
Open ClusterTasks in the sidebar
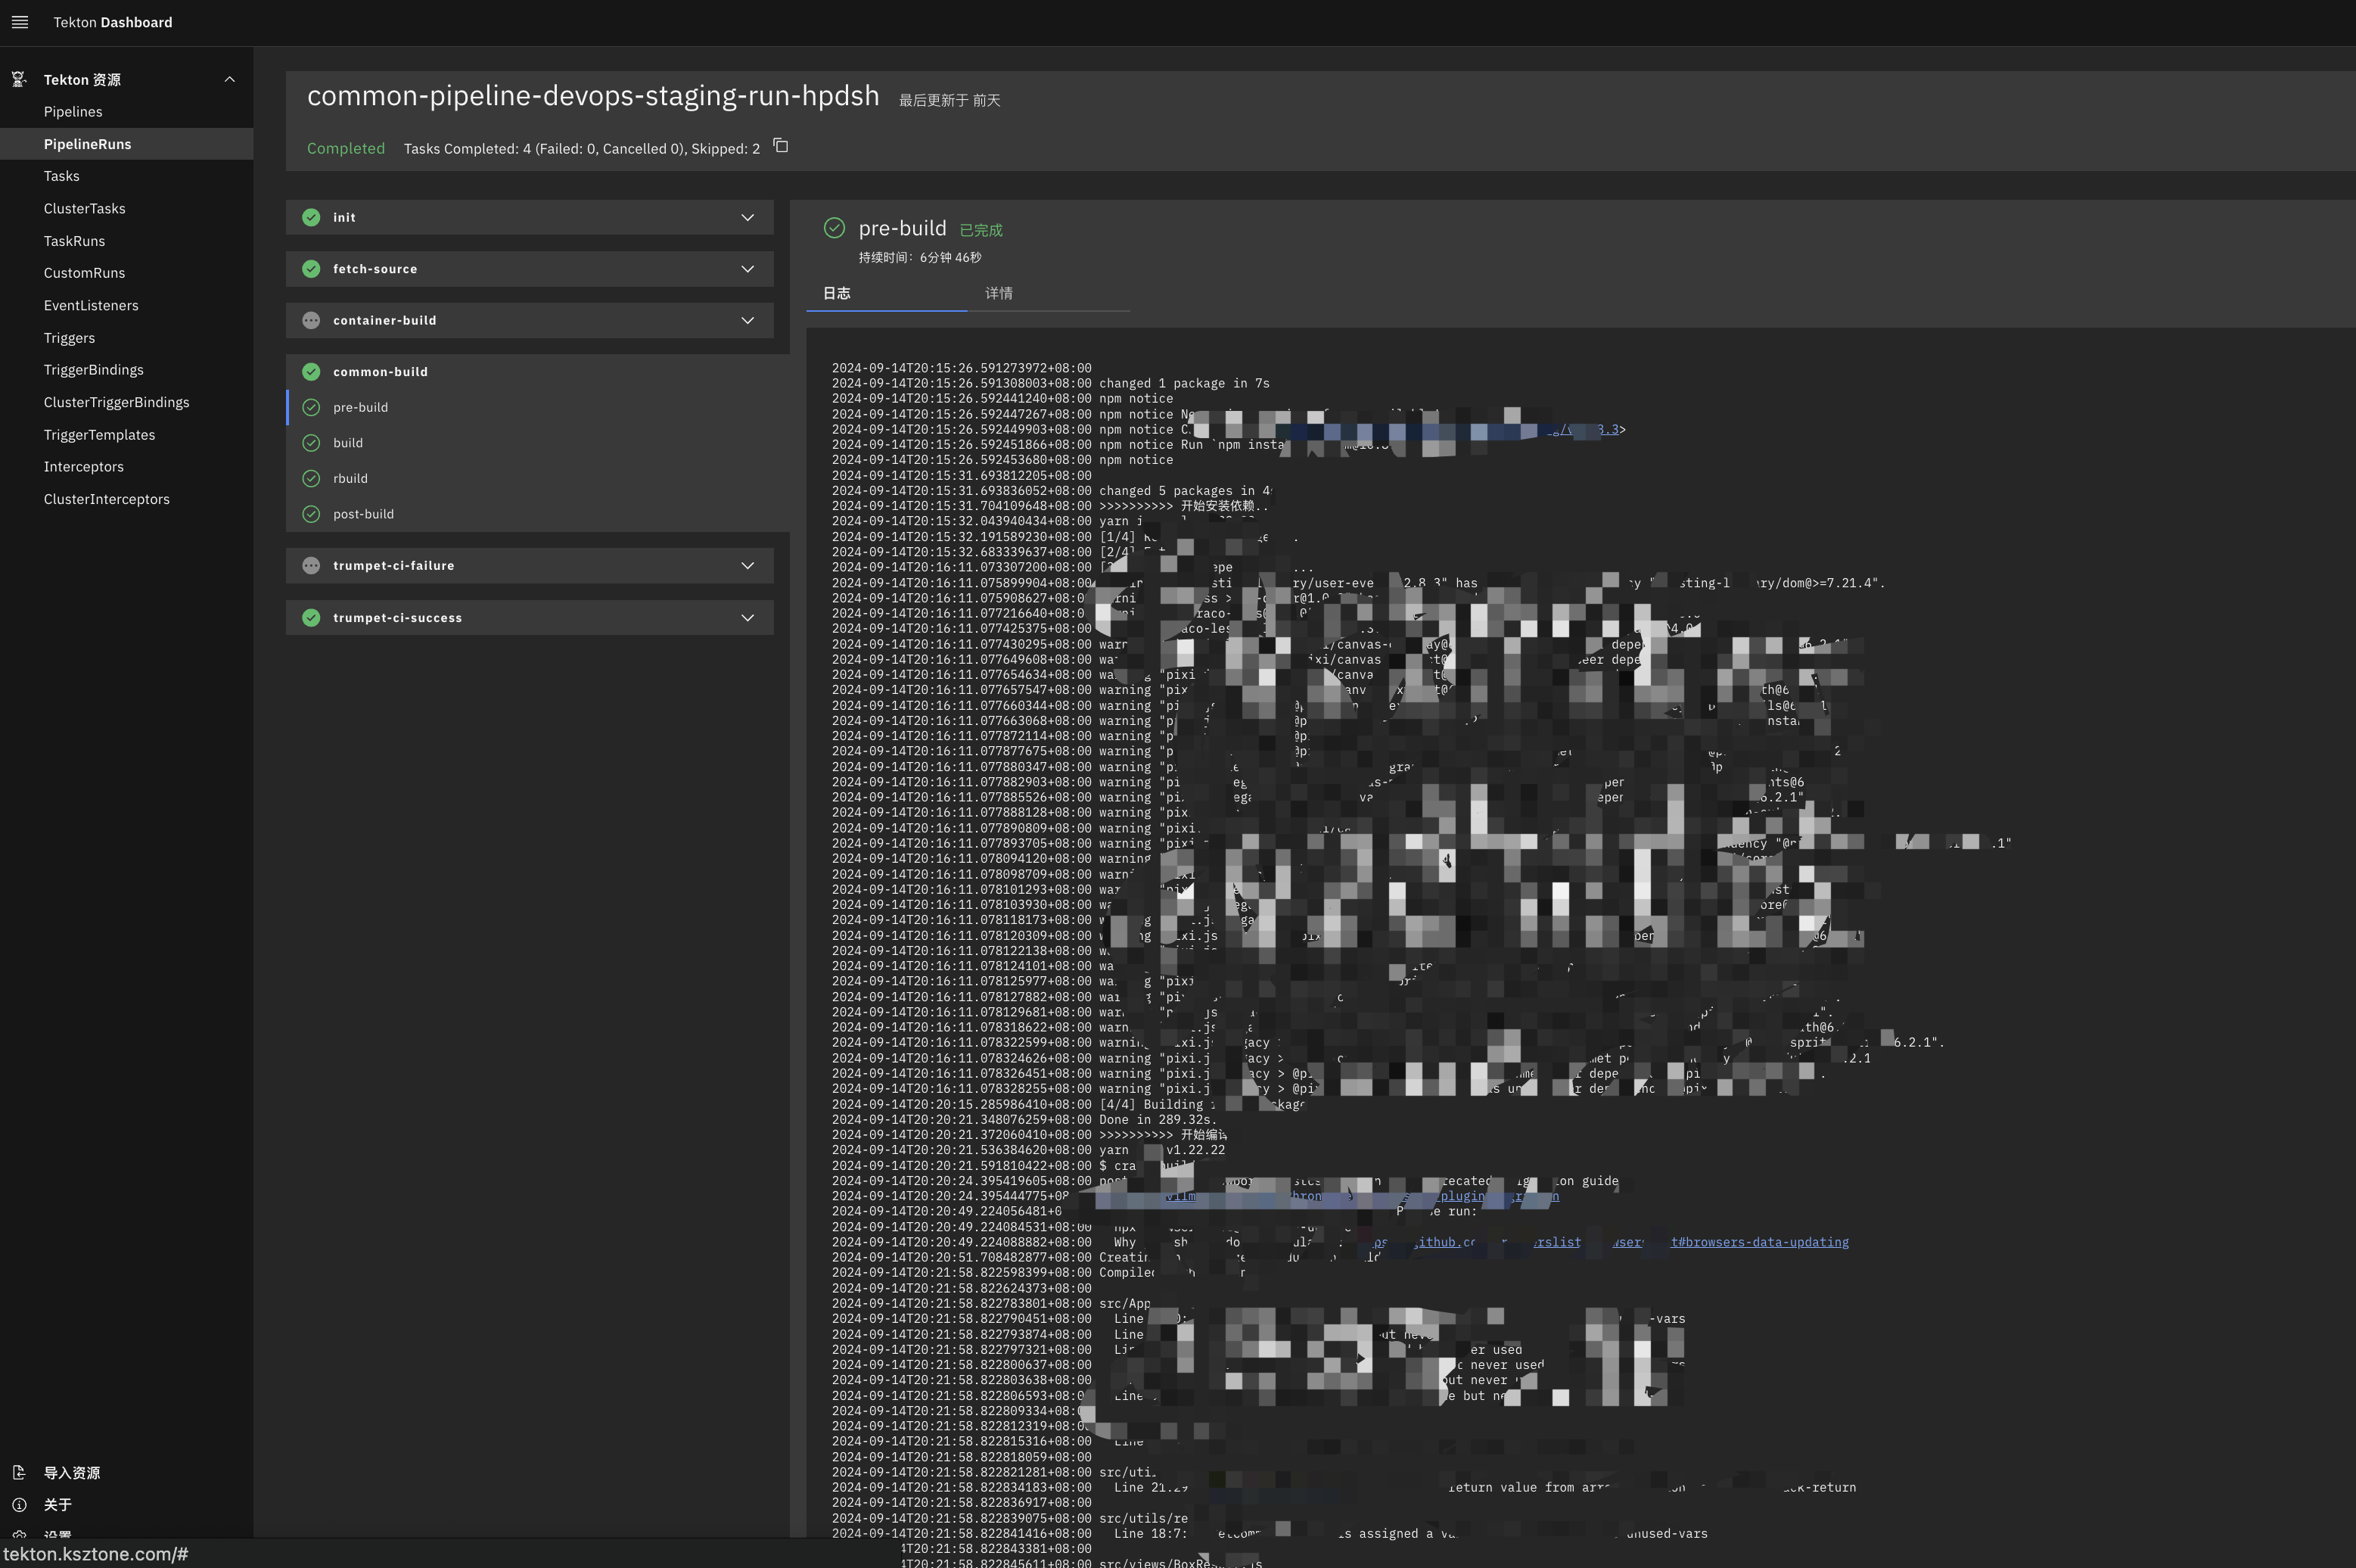[x=127, y=209]
